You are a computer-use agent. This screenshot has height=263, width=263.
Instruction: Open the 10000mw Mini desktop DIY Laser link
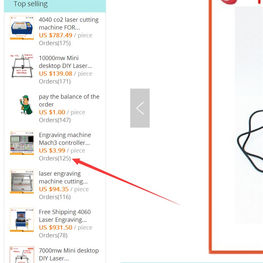[65, 62]
